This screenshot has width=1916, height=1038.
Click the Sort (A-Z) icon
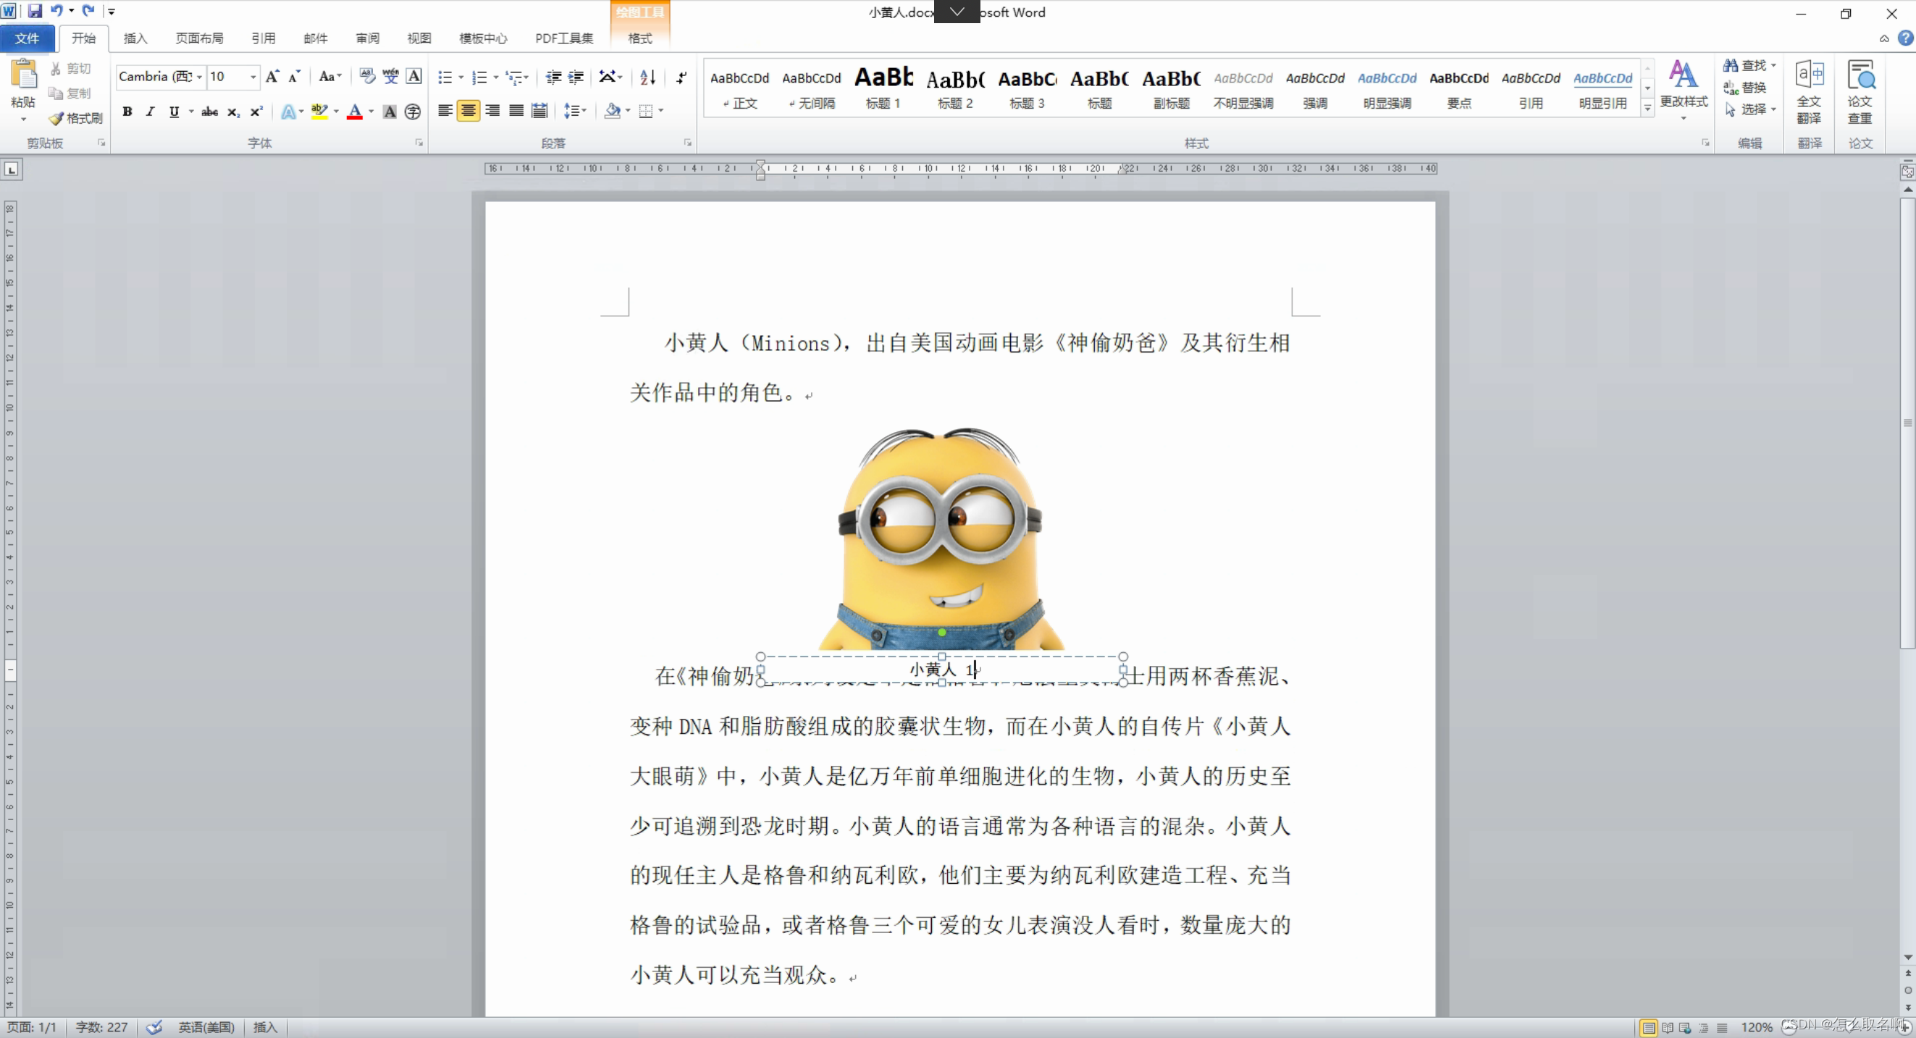pos(647,77)
